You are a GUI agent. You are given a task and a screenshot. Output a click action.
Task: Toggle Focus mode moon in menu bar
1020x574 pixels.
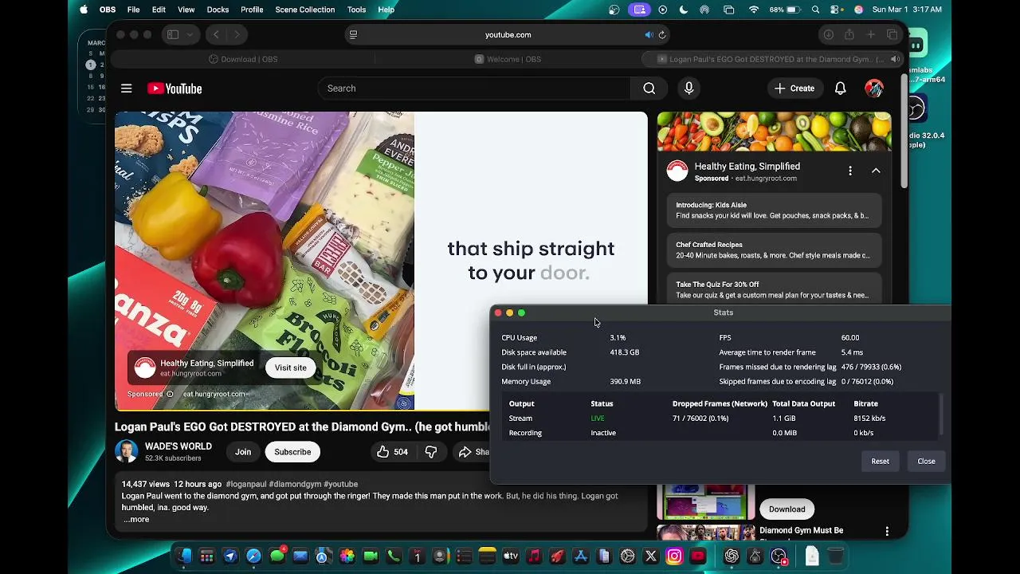click(684, 10)
